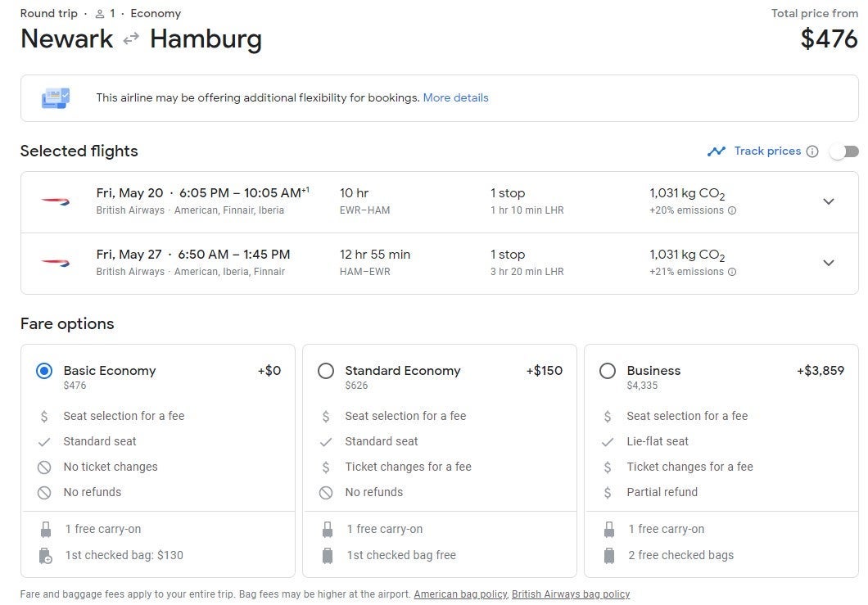
Task: Select the Business fare radio button
Action: (608, 371)
